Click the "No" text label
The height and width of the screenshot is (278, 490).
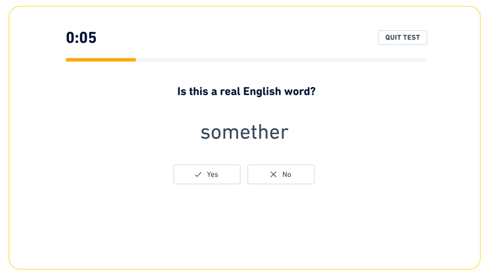(x=287, y=174)
